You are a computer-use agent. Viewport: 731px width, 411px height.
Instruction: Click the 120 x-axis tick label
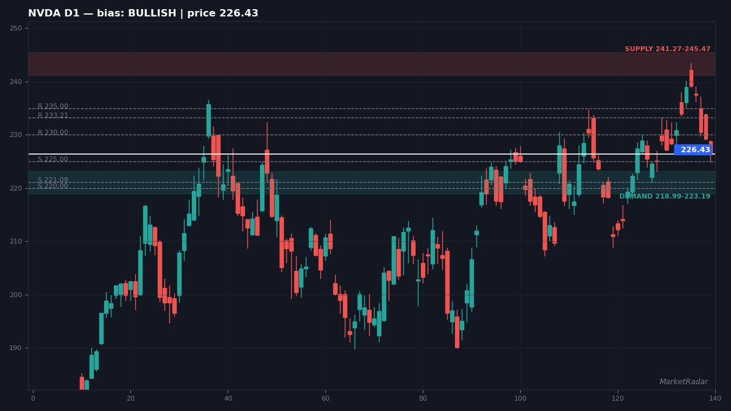[x=618, y=398]
